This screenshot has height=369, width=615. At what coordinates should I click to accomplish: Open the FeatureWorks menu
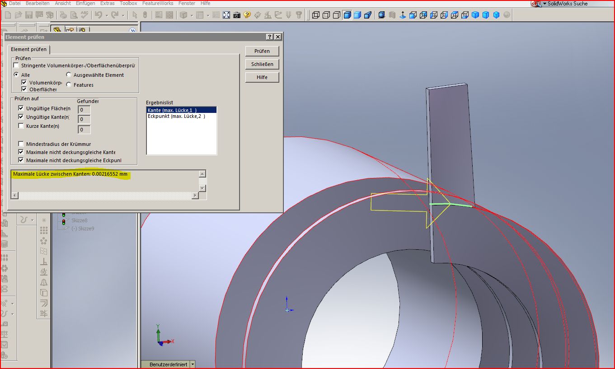[x=157, y=3]
